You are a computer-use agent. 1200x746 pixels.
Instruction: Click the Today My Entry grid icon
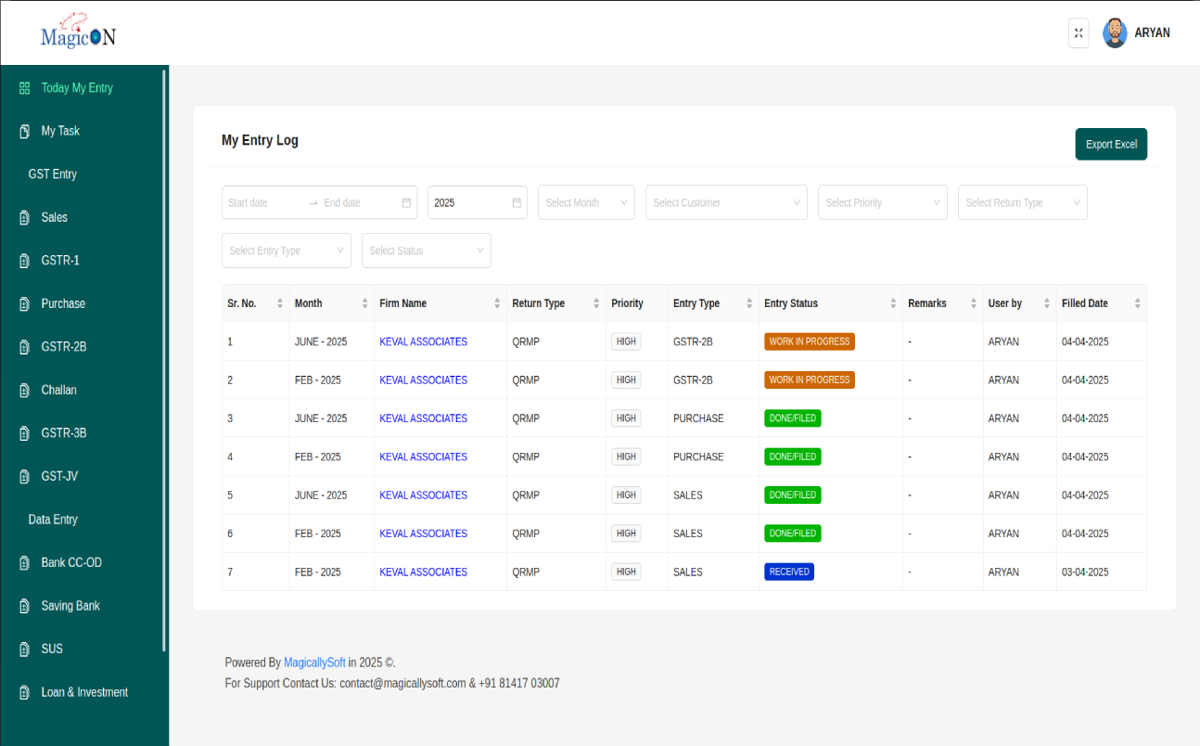pyautogui.click(x=25, y=88)
